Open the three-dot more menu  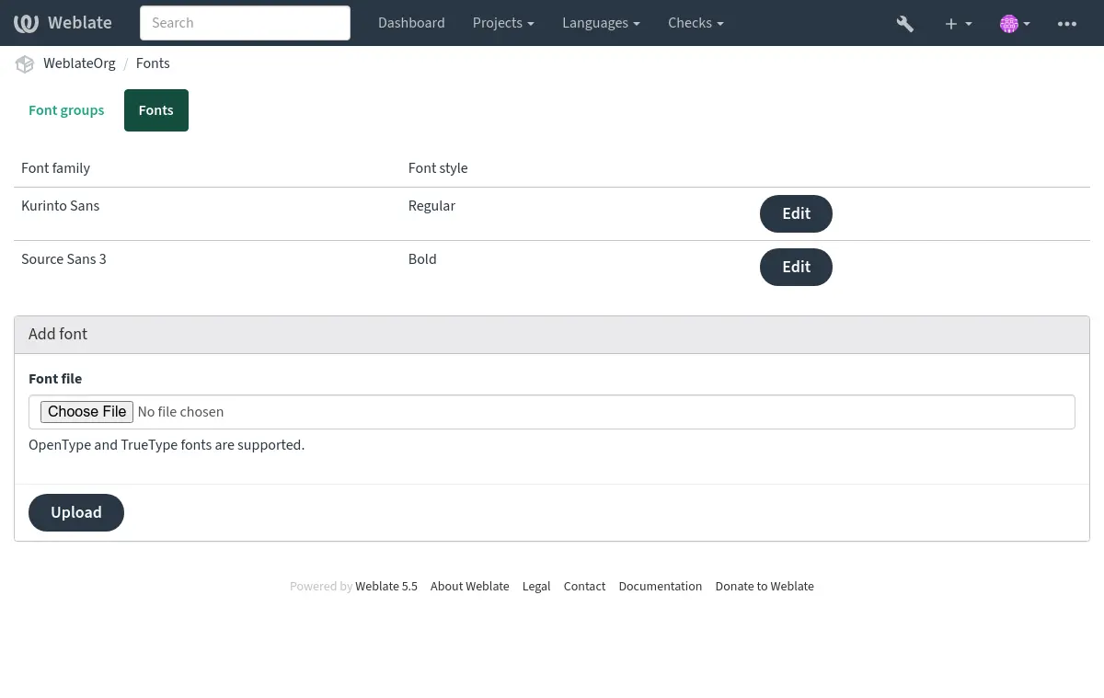coord(1067,24)
